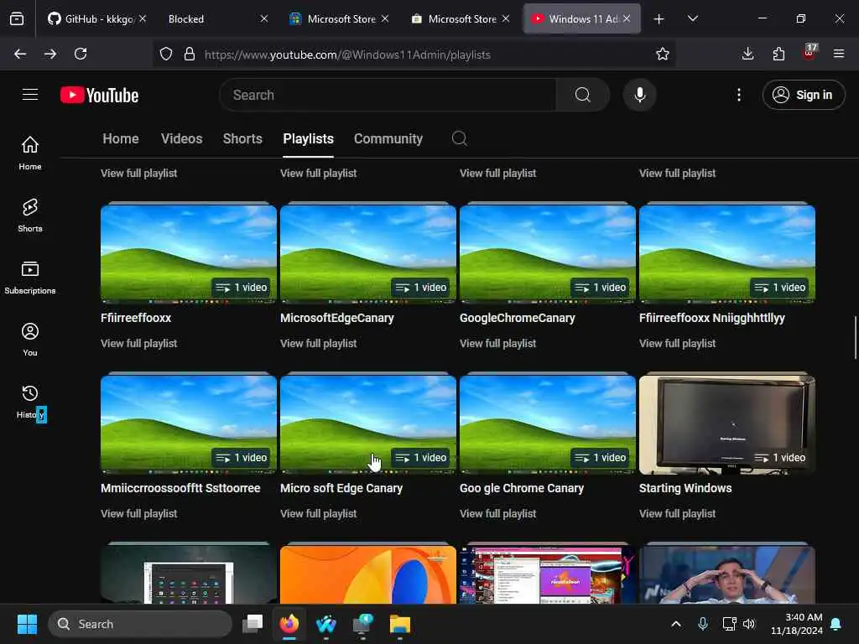Reload the page with the refresh icon
This screenshot has width=859, height=644.
pos(81,54)
